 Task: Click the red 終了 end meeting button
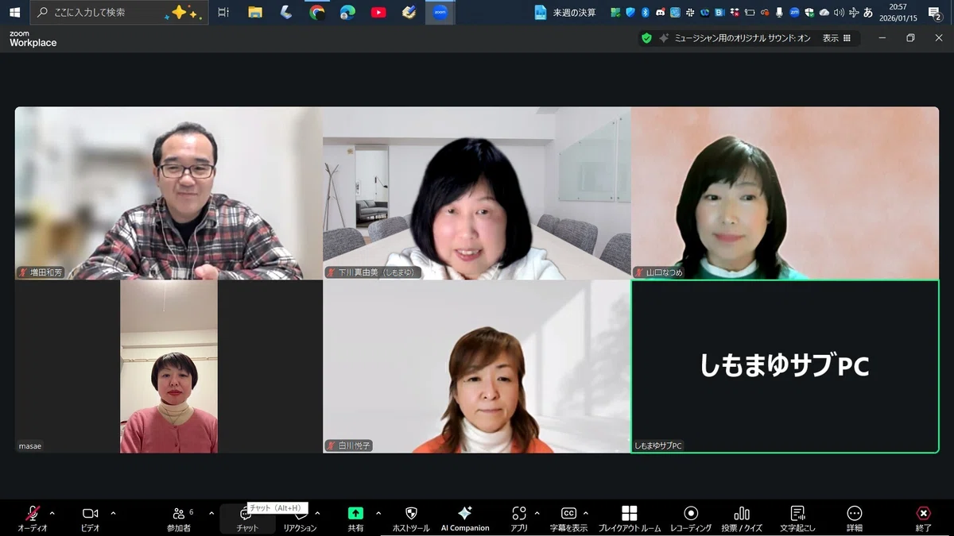pyautogui.click(x=923, y=519)
